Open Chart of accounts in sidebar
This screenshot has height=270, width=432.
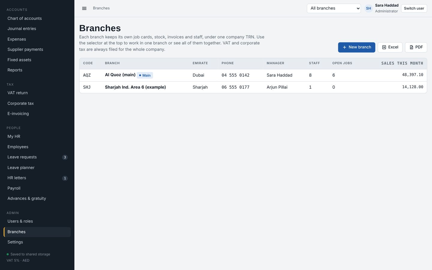[x=37, y=19]
